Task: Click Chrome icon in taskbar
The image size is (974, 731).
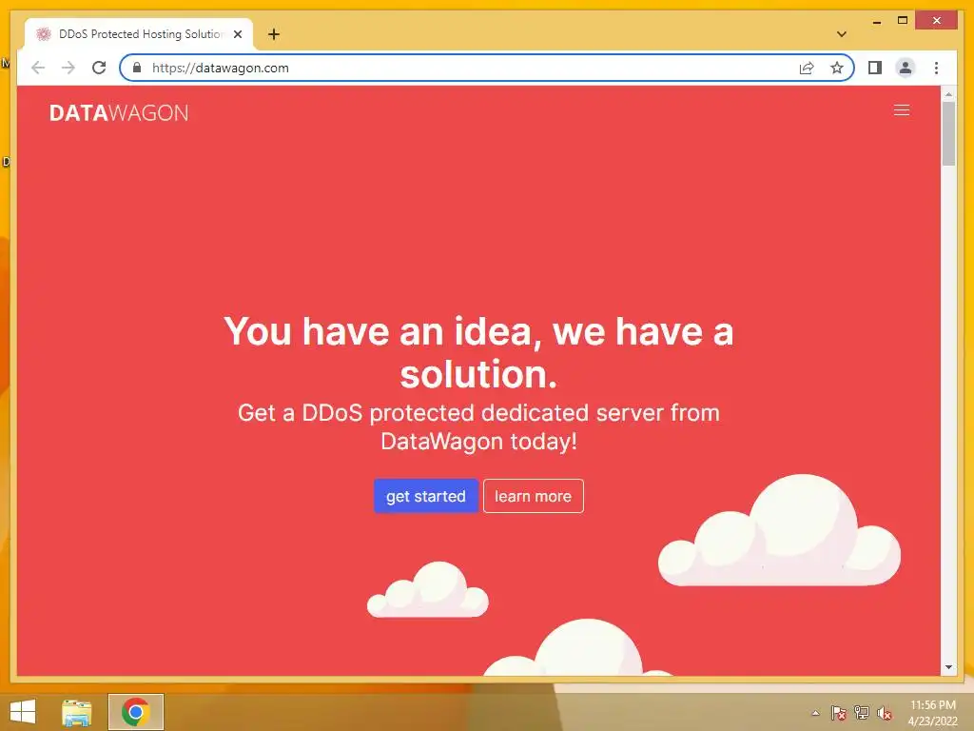Action: coord(135,712)
